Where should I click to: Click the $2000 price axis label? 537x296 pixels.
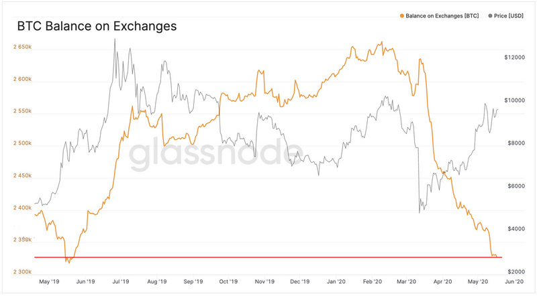click(x=515, y=271)
